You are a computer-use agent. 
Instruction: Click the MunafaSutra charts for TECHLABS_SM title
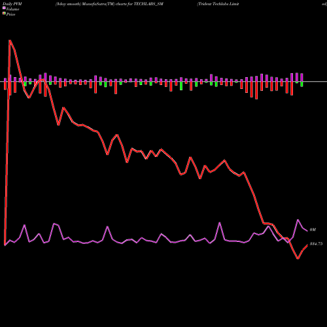[x=109, y=4]
